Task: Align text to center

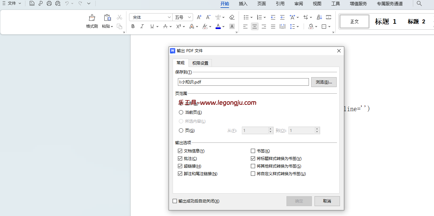Action: (254, 26)
